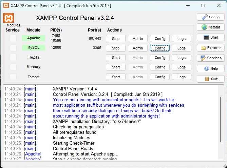This screenshot has width=227, height=168.
Task: Click Apache PID 10596
Action: click(56, 40)
